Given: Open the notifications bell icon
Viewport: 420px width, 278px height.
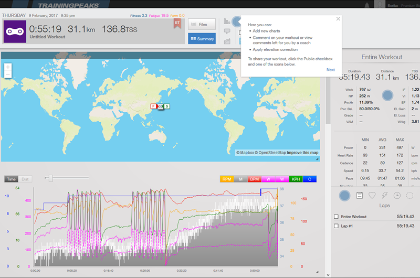Looking at the screenshot, I should (x=367, y=5).
